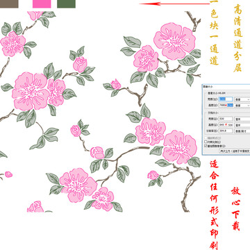The width and height of the screenshot is (250, 250).
Task: Click the resolution field showing 304.8
Action: click(x=226, y=131)
